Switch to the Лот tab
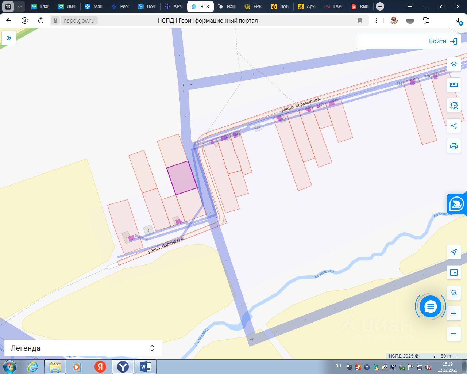 (280, 7)
